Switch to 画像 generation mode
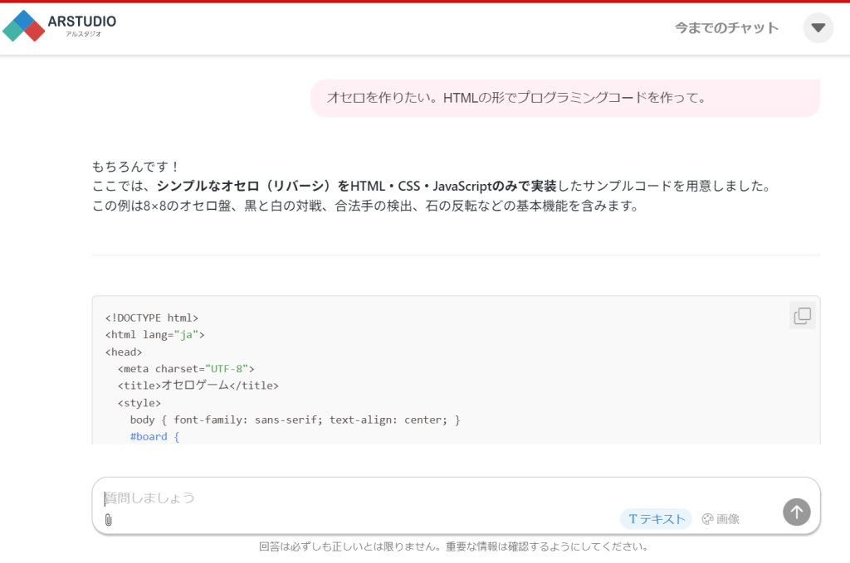 [x=721, y=518]
